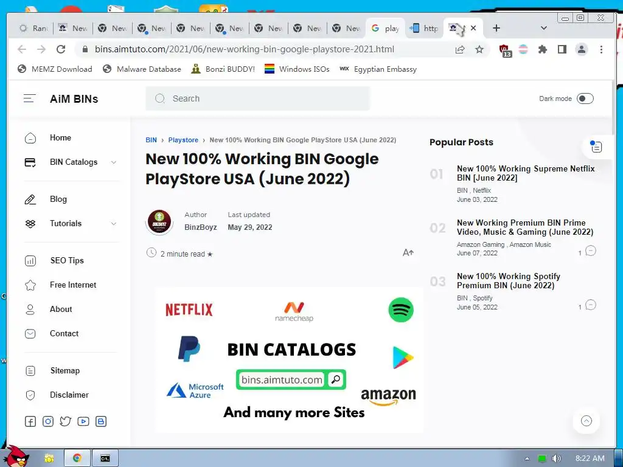Click the share page icon in address bar
This screenshot has width=623, height=467.
coord(460,49)
